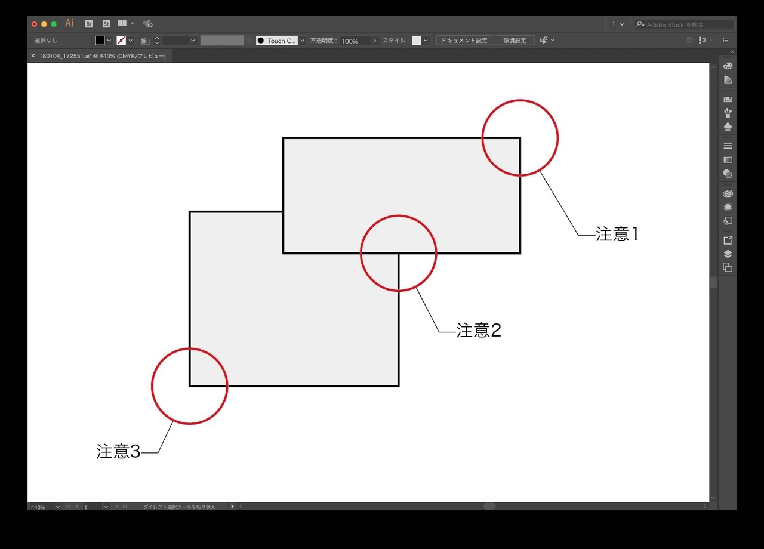This screenshot has width=764, height=549.
Task: Click the vertical scrollbar thumb
Action: click(713, 283)
